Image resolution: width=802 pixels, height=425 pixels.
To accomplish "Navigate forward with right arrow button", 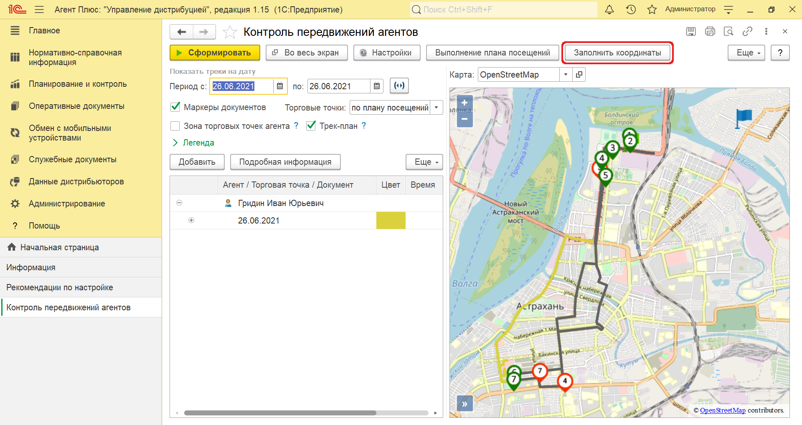I will pyautogui.click(x=204, y=32).
